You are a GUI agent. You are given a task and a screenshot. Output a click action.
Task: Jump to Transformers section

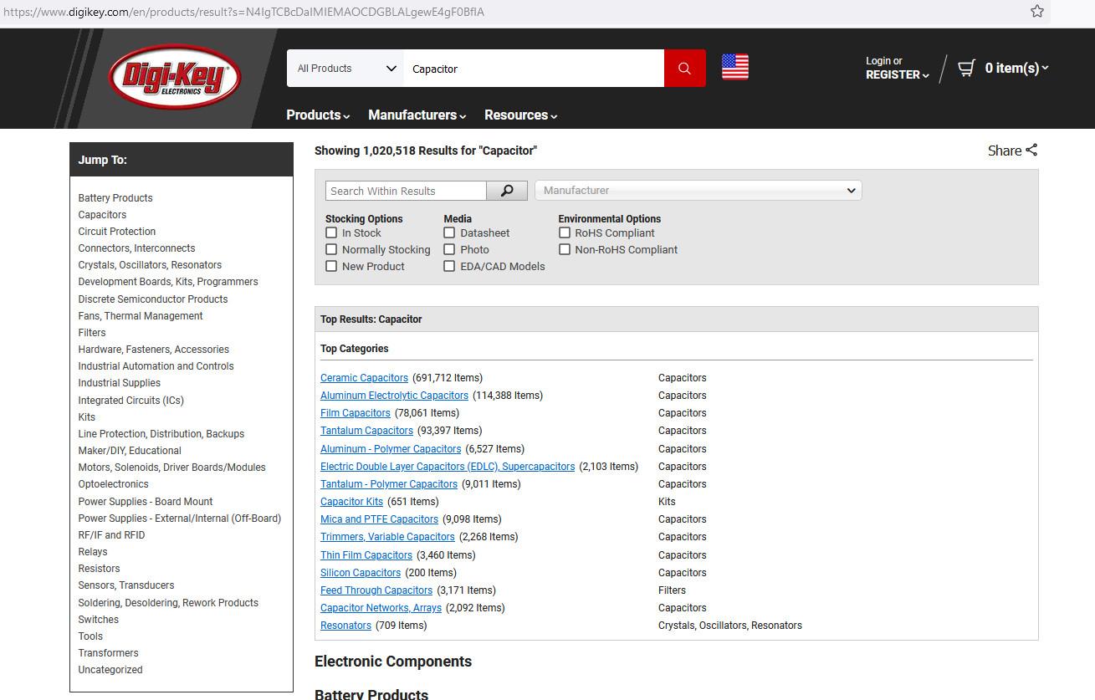108,653
